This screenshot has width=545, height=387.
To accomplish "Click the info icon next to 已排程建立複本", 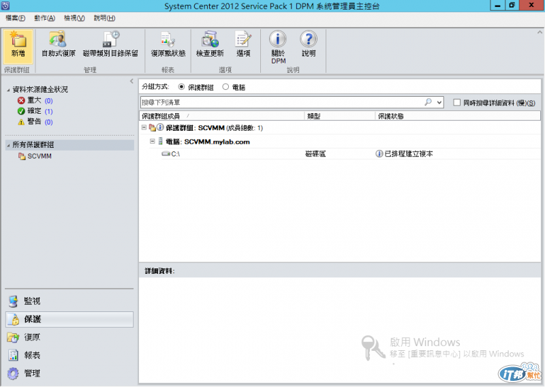I will click(379, 154).
